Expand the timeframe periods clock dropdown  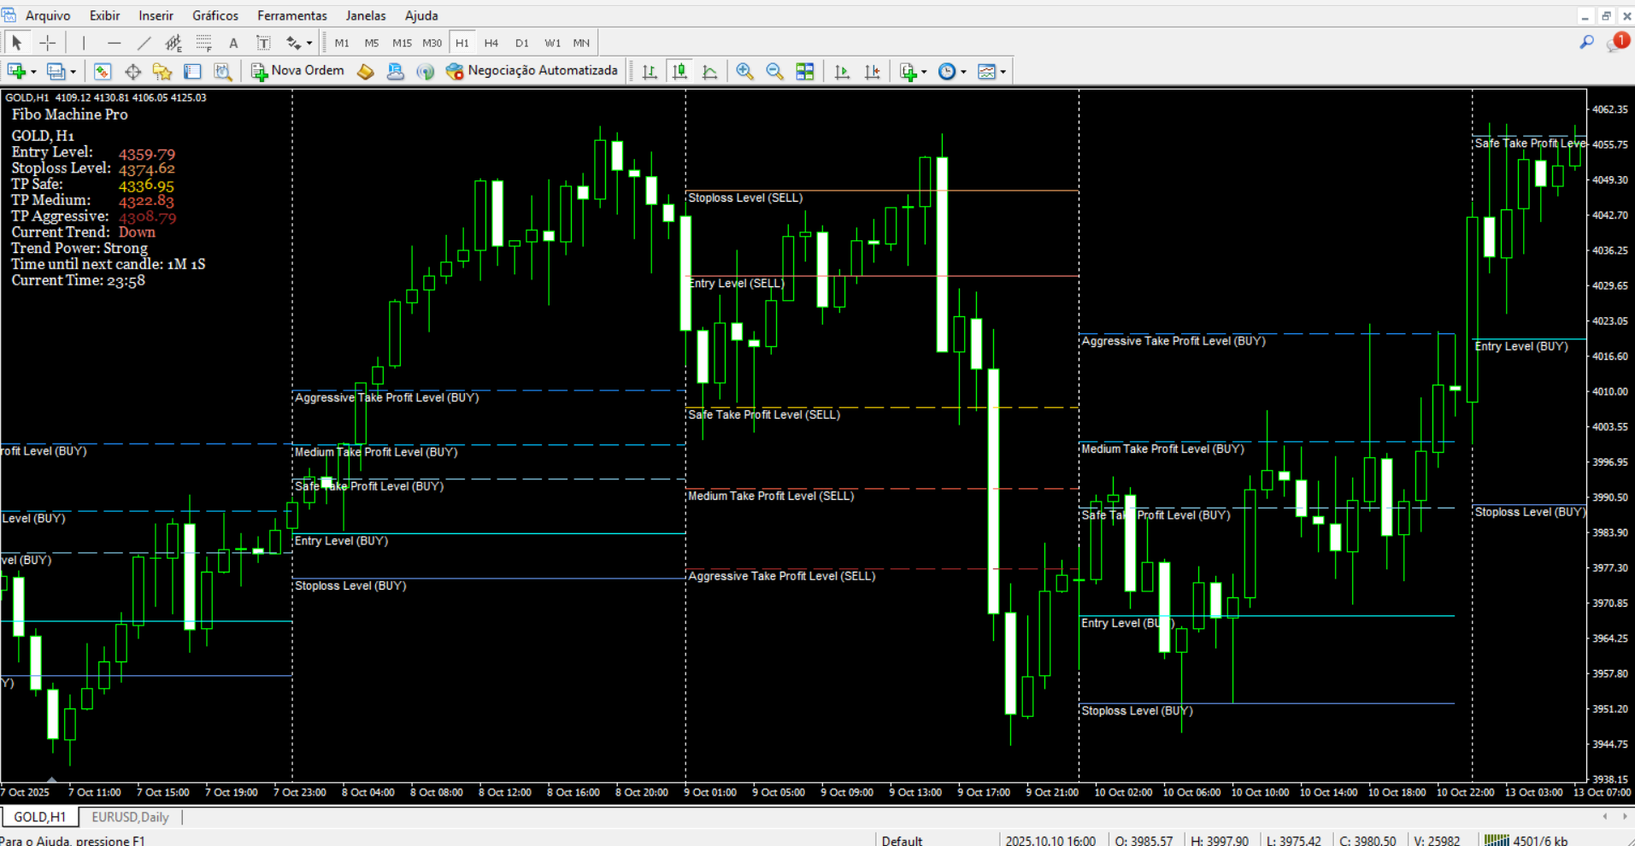tap(963, 72)
